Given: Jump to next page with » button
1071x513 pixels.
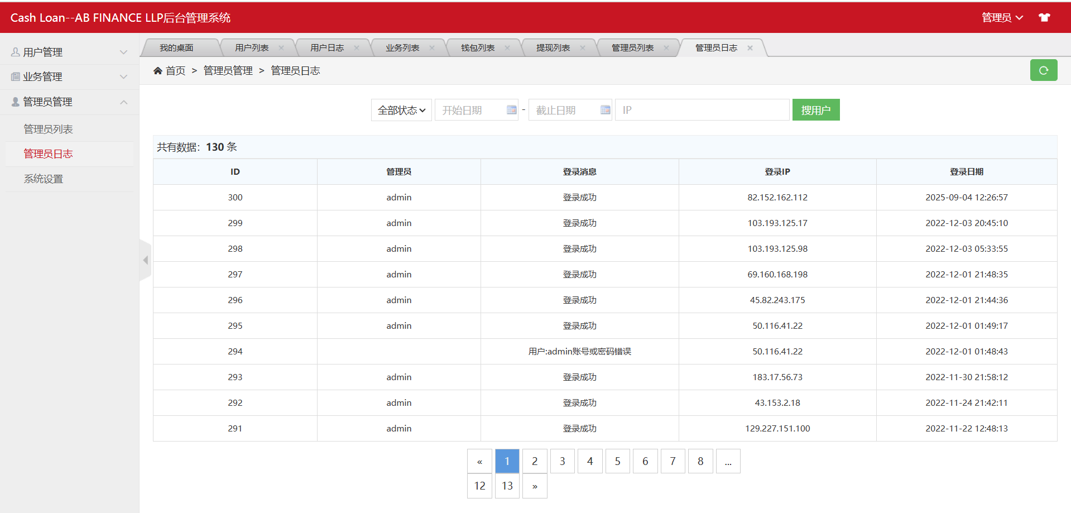Looking at the screenshot, I should pos(535,486).
